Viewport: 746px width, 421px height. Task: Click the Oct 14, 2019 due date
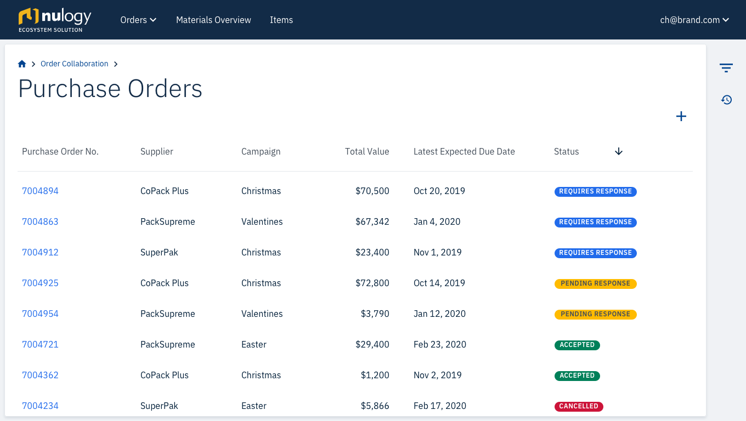(x=439, y=283)
